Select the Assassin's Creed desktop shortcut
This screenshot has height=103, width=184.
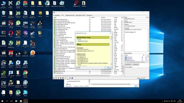click(40, 24)
